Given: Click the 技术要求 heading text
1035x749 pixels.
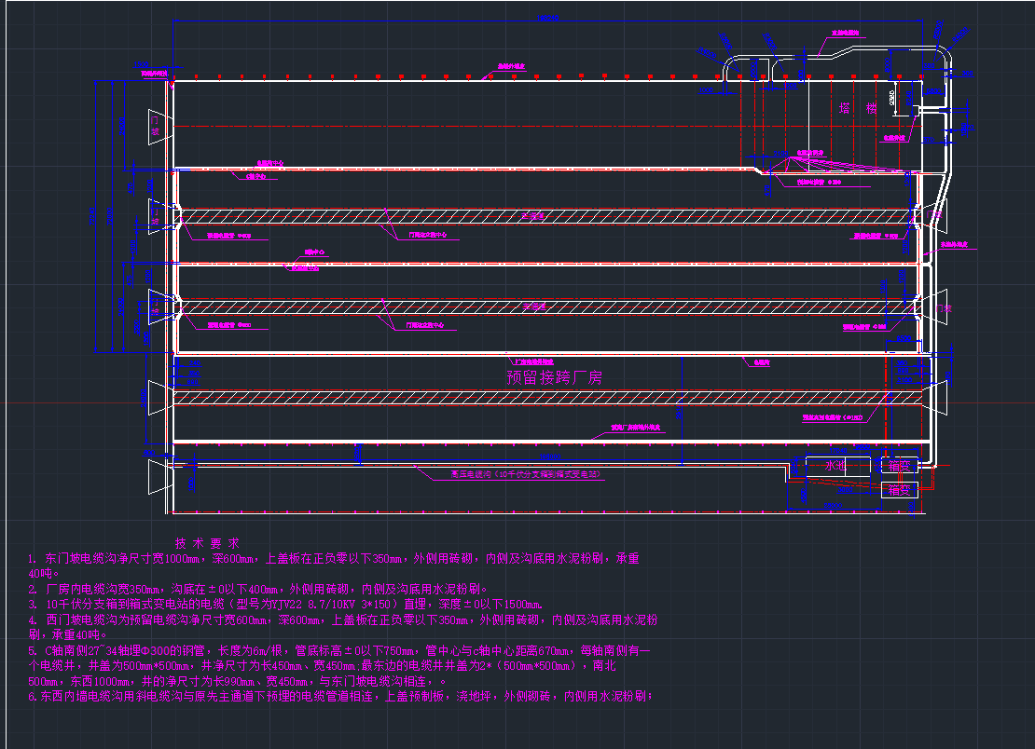Looking at the screenshot, I should tap(207, 543).
